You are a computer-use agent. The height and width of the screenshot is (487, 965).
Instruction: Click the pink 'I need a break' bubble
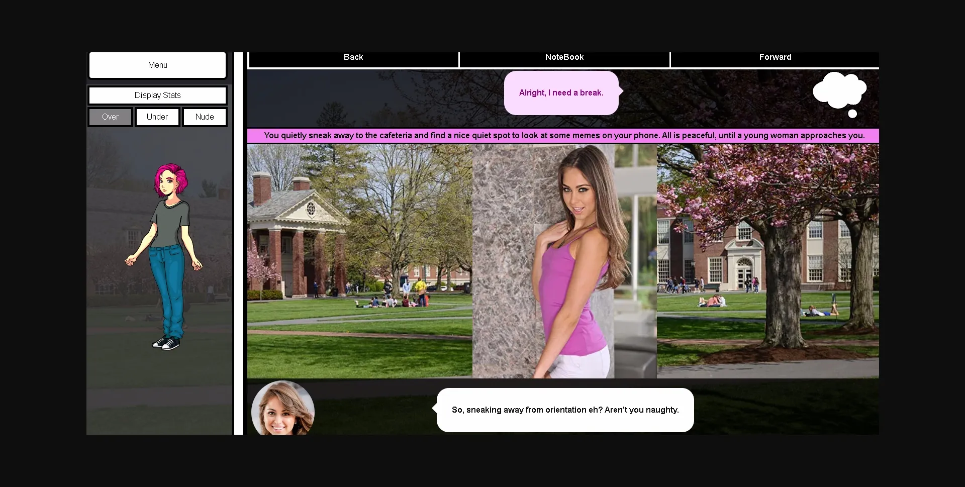click(x=561, y=93)
